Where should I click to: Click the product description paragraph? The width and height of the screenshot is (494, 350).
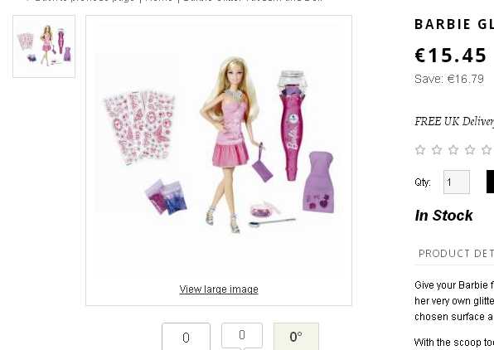[x=454, y=301]
